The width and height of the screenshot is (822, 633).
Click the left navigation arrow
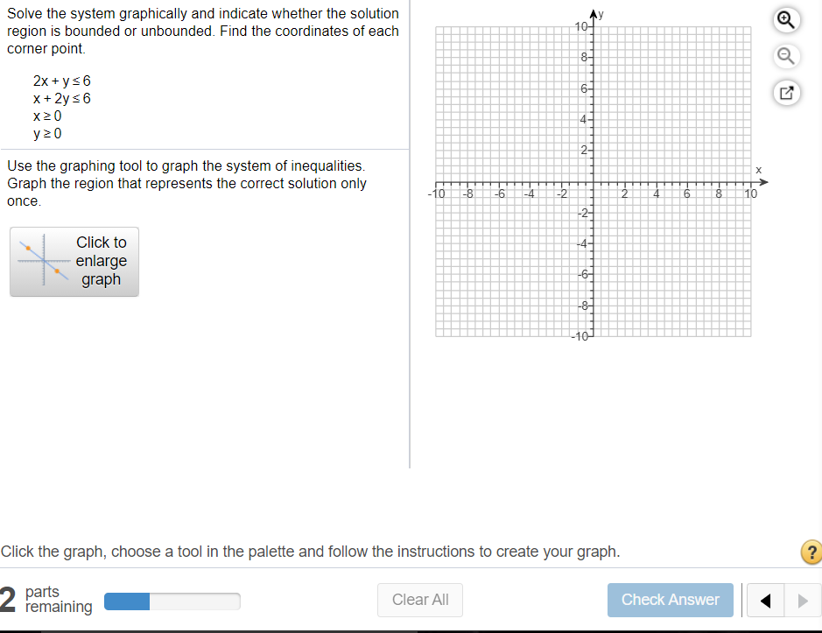[x=764, y=600]
